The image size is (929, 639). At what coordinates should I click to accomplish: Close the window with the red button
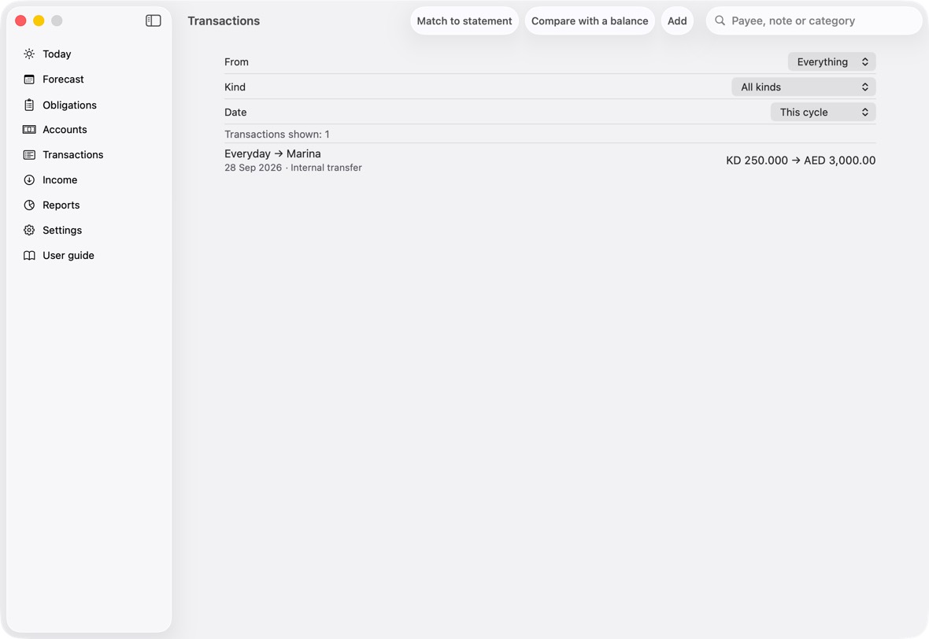click(20, 20)
